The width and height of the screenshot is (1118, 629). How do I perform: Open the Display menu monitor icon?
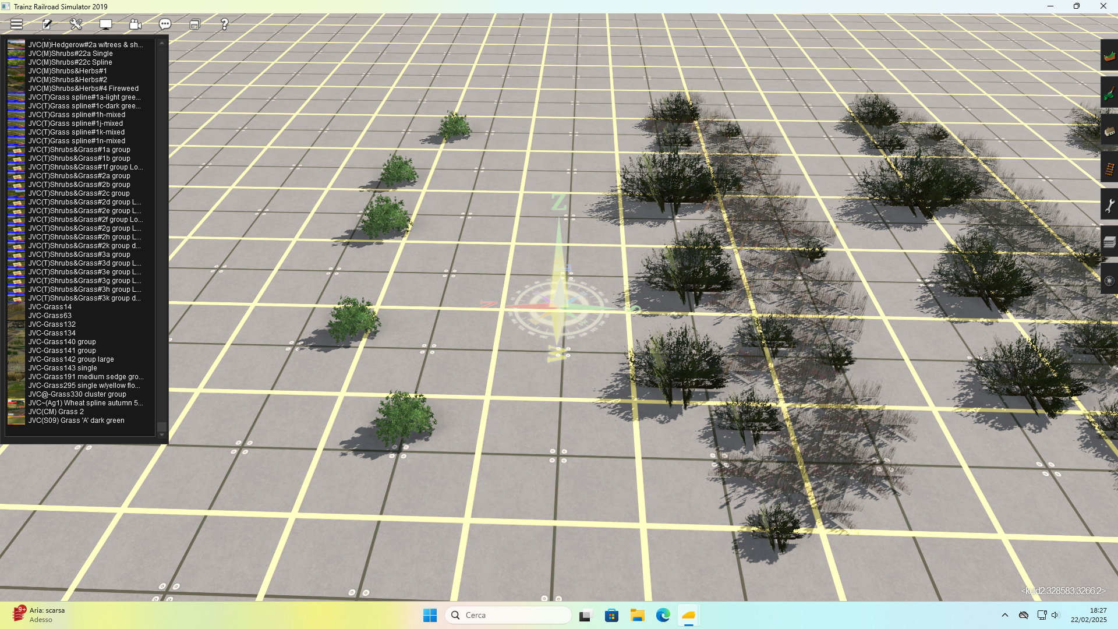(105, 24)
